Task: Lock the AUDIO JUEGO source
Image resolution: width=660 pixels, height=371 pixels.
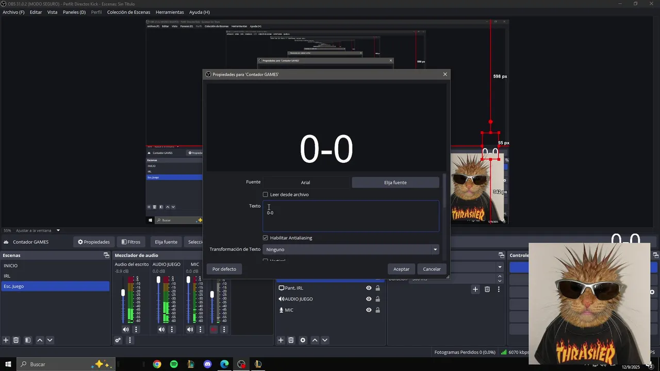Action: click(377, 299)
